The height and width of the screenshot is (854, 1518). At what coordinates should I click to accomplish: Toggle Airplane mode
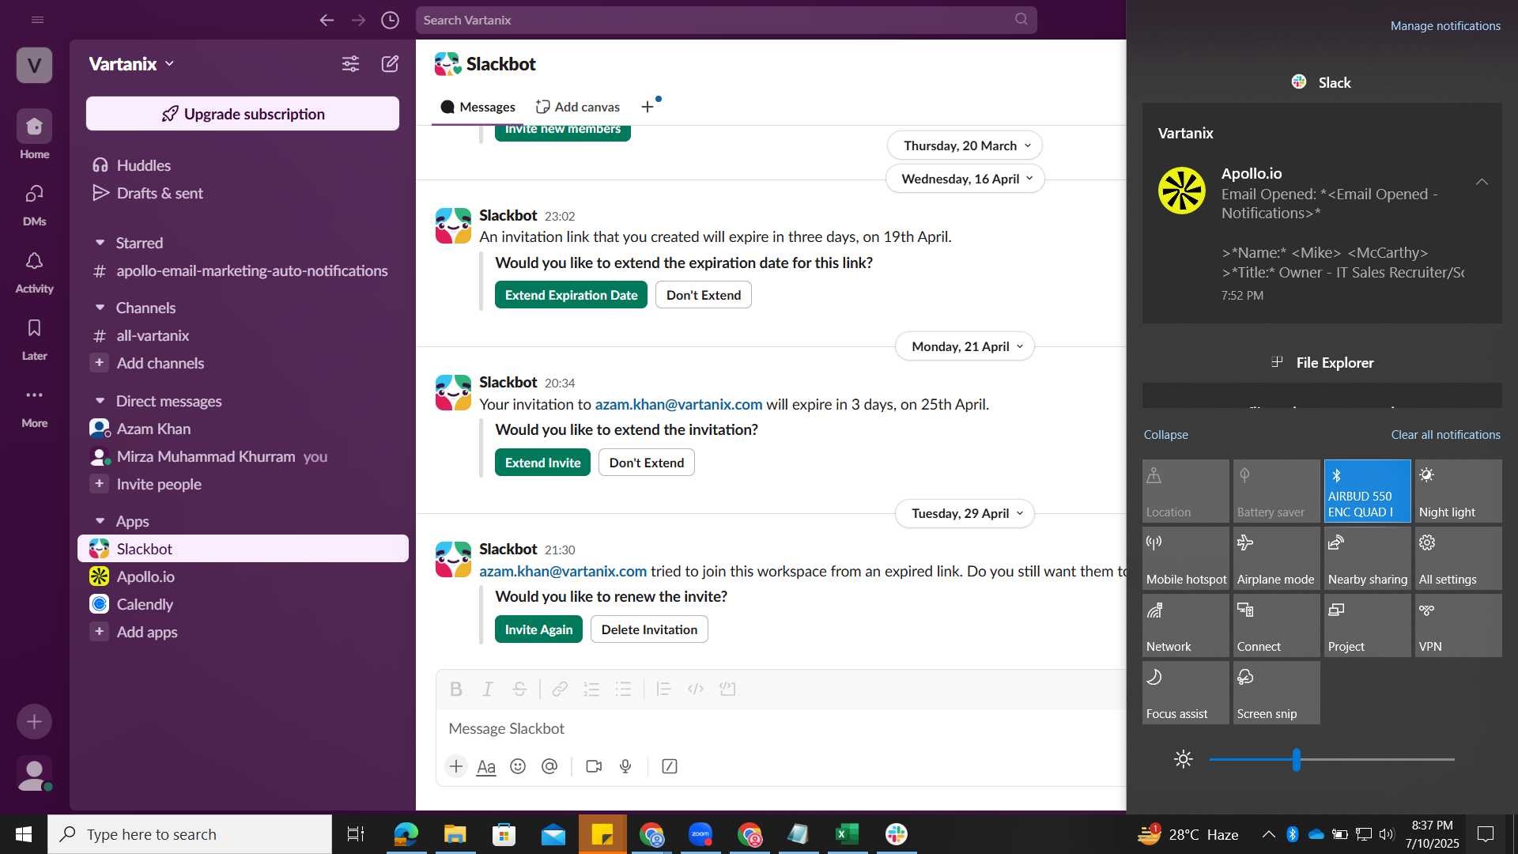coord(1276,558)
